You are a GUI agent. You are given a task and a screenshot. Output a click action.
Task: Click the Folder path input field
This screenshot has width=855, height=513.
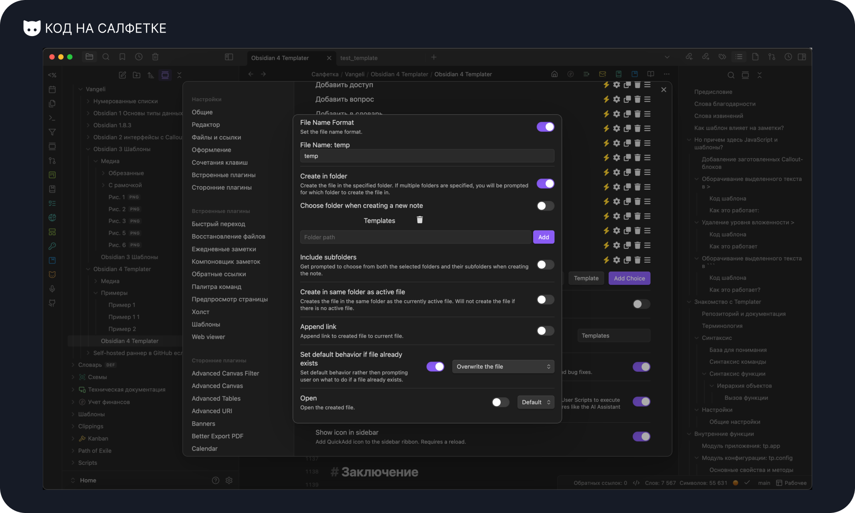[415, 237]
